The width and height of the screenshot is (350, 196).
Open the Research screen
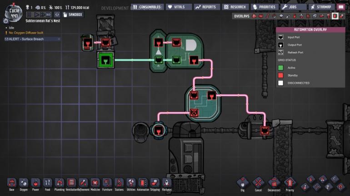pyautogui.click(x=235, y=7)
